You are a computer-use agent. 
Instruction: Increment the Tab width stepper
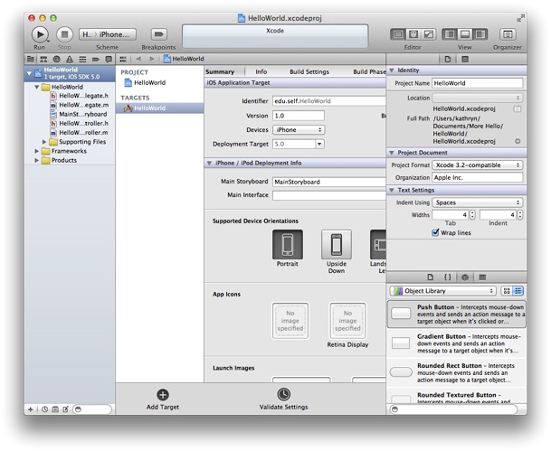(x=472, y=212)
